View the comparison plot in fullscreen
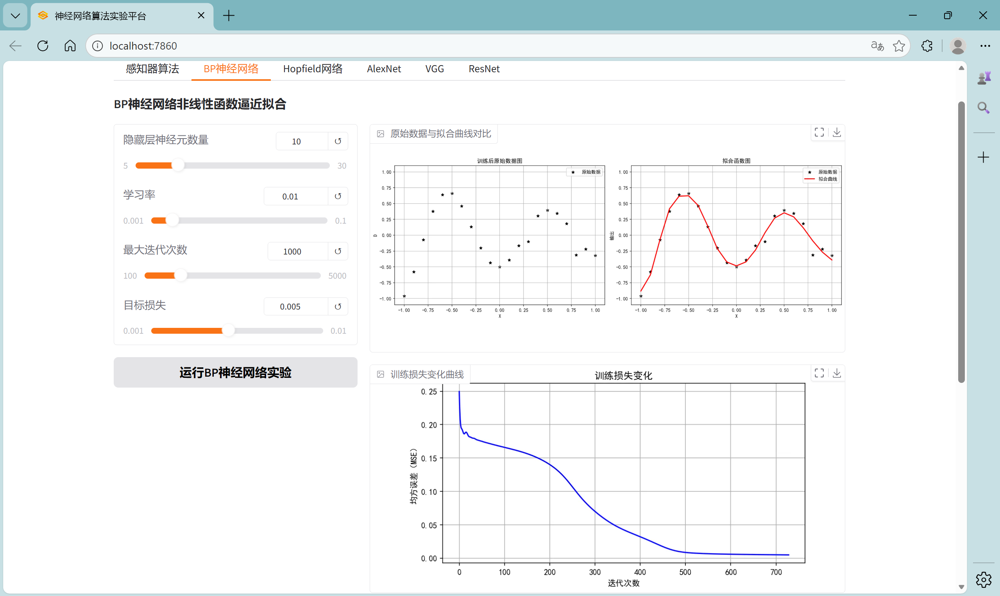This screenshot has height=596, width=1000. click(x=819, y=133)
